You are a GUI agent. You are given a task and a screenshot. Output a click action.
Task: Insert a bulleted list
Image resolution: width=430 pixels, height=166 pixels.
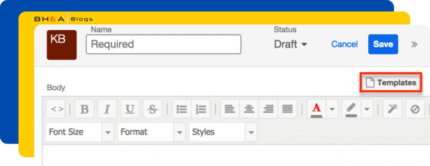[x=181, y=109]
